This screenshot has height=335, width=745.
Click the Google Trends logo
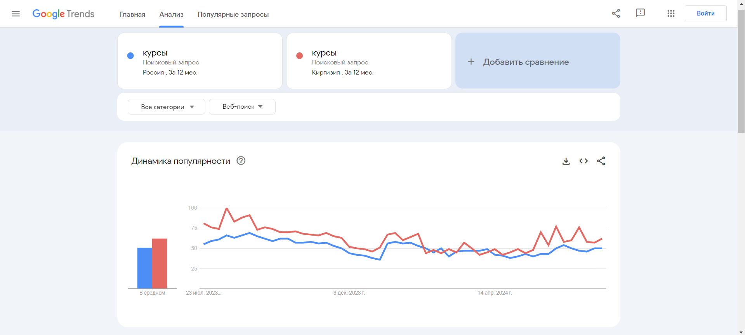pyautogui.click(x=63, y=14)
